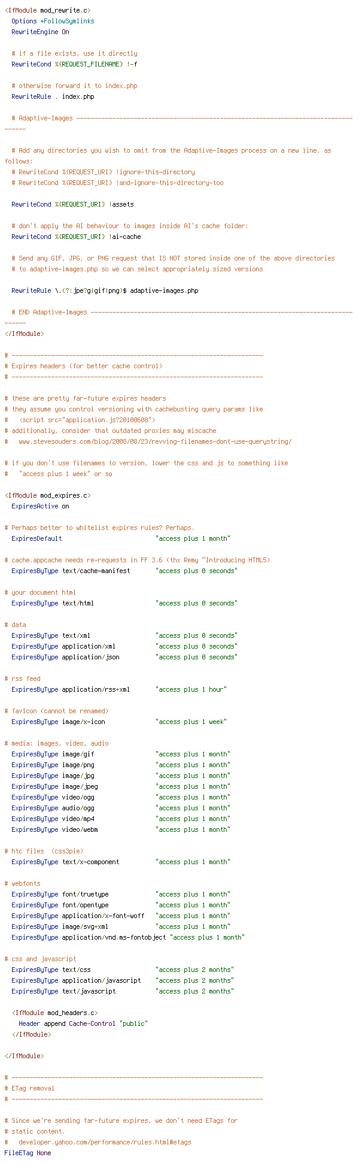359x1163 pixels.
Task: Click the Options +FollowSymlinks line
Action: (x=53, y=21)
